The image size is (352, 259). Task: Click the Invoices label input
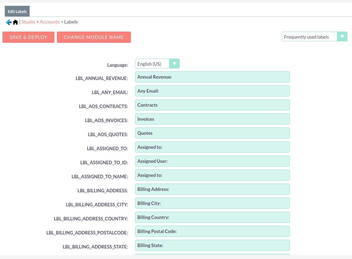[212, 119]
